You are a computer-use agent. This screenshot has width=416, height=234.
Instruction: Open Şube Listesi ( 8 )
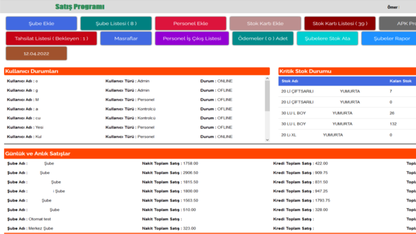tap(116, 24)
